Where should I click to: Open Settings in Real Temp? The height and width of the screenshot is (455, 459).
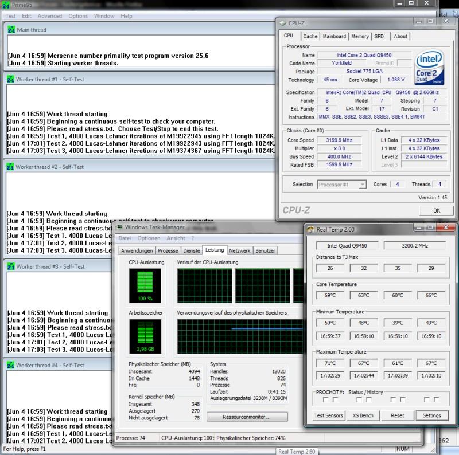click(432, 415)
